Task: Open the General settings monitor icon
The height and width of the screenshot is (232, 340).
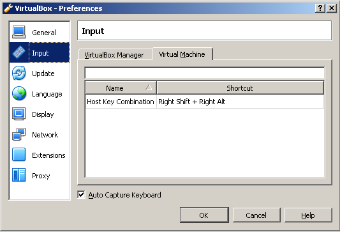Action: tap(19, 32)
